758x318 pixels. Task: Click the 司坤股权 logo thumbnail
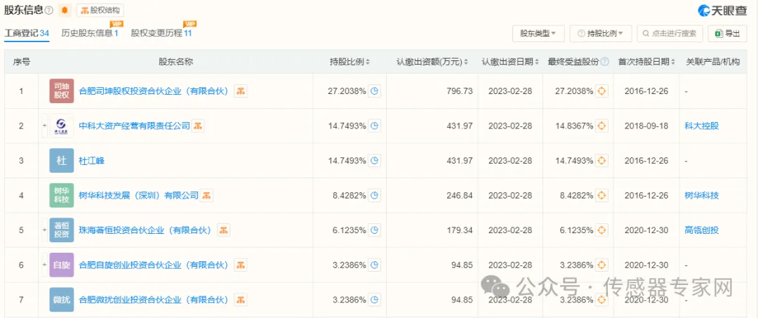pyautogui.click(x=61, y=91)
